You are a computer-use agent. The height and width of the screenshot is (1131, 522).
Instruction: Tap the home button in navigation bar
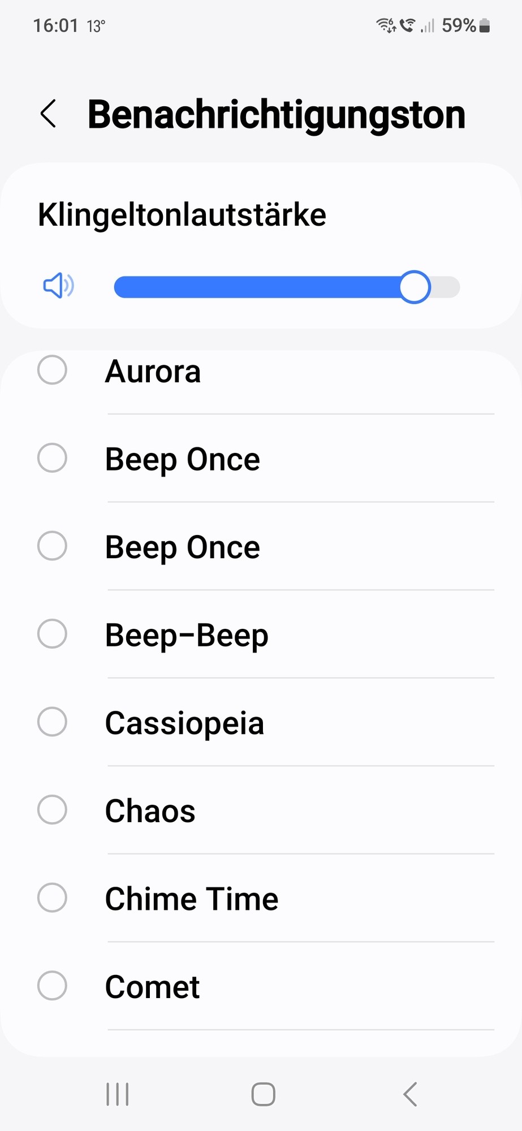(263, 1094)
